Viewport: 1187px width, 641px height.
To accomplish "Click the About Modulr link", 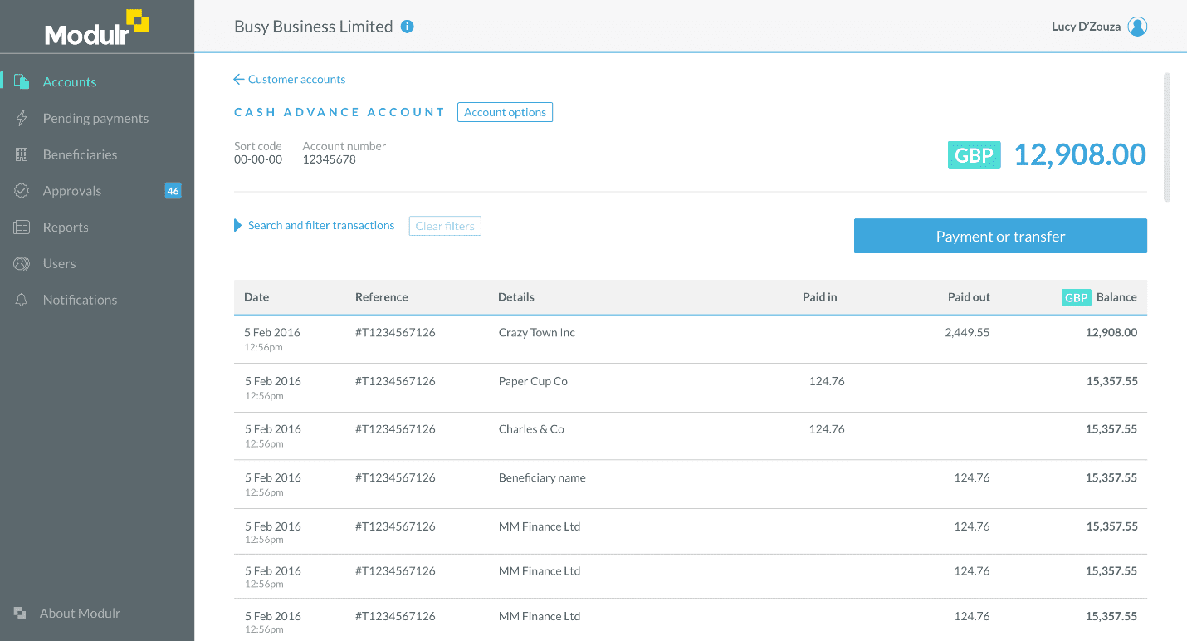I will coord(80,613).
